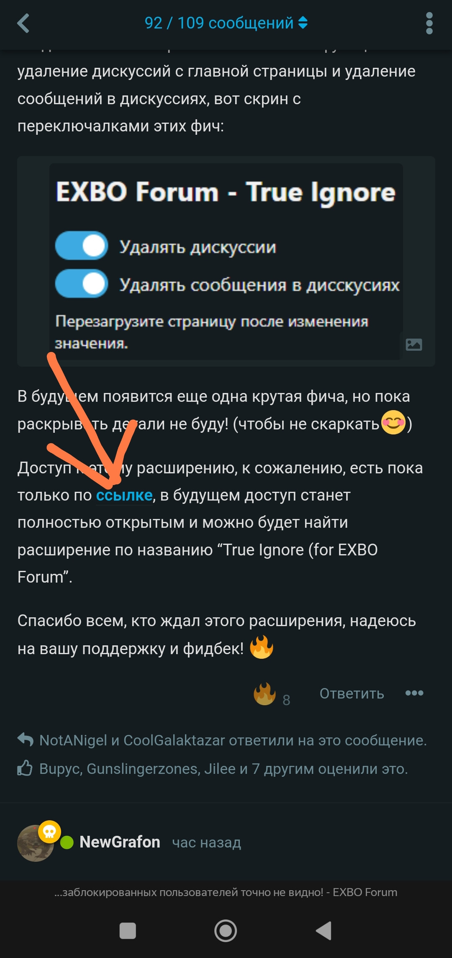The image size is (452, 958).
Task: Follow the ссылке hyperlink
Action: coord(124,495)
